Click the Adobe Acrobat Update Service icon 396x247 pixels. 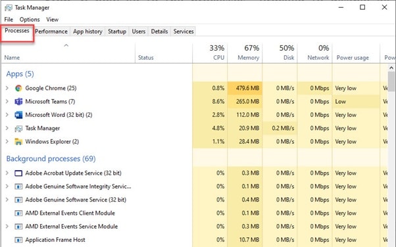click(x=18, y=173)
